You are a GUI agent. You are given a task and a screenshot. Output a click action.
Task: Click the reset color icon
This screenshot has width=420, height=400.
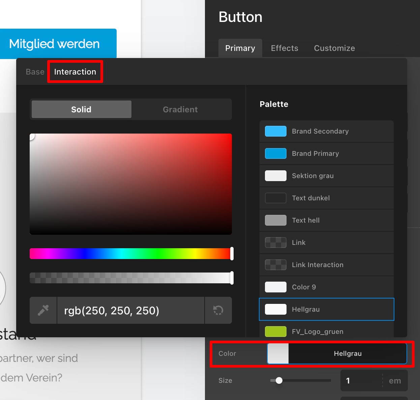click(218, 310)
